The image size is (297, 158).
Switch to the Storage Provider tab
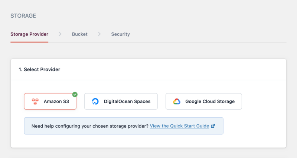(x=29, y=34)
